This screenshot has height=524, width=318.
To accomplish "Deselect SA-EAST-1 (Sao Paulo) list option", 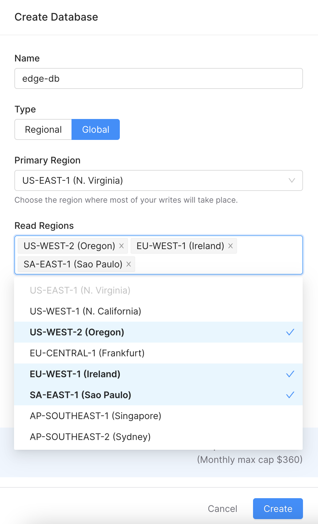I will 80,395.
